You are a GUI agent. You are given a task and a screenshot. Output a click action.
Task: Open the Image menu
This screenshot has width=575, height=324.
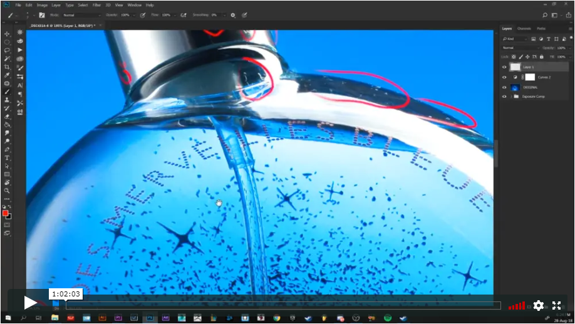42,5
